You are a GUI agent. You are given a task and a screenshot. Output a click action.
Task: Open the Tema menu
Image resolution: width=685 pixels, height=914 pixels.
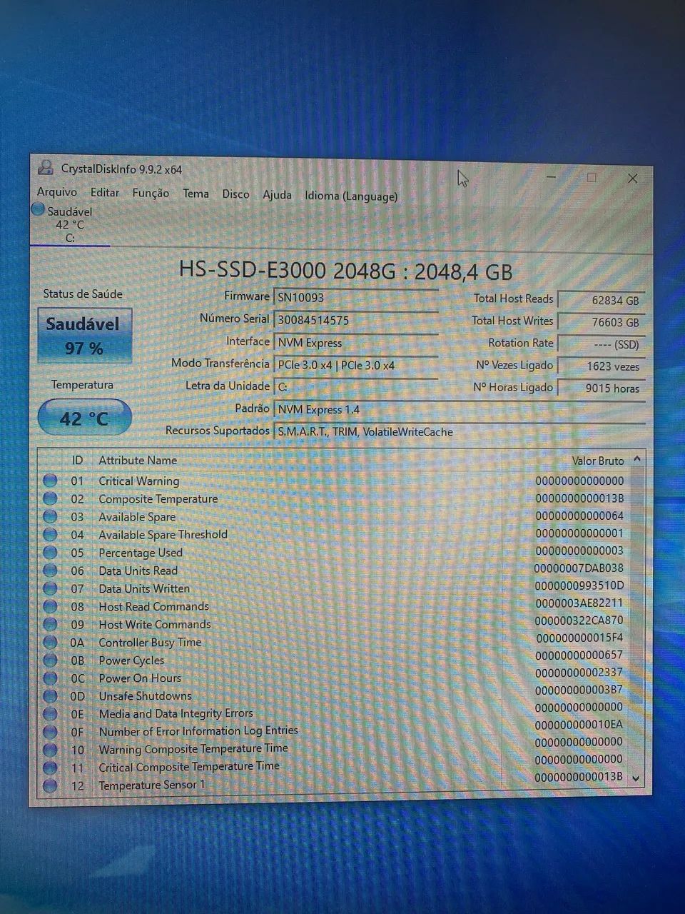[196, 194]
